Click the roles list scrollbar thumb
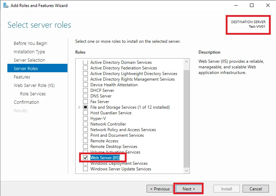 (x=186, y=119)
